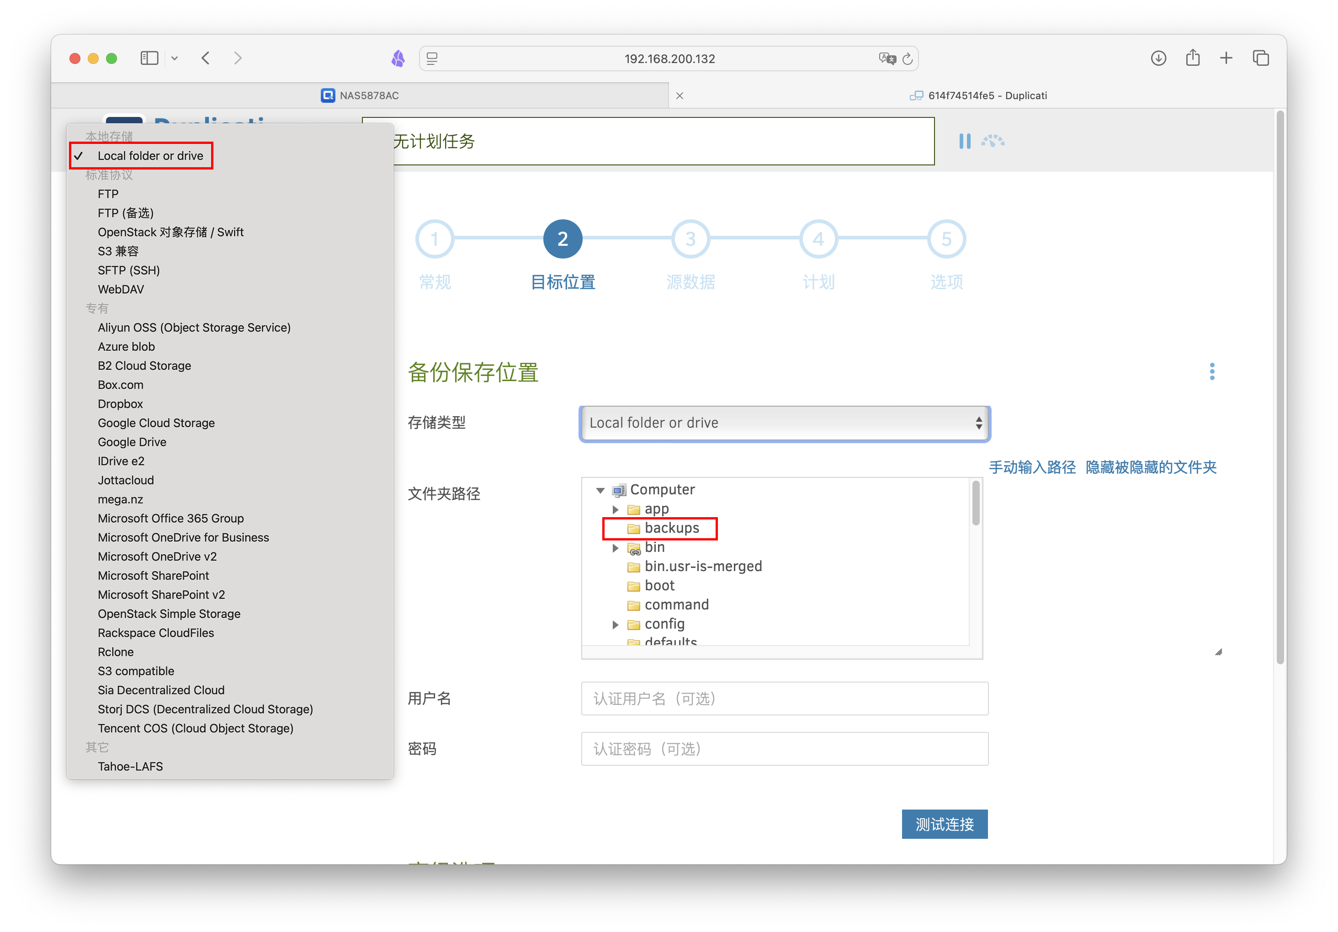
Task: Click the 手动输入路径 link
Action: (x=1032, y=468)
